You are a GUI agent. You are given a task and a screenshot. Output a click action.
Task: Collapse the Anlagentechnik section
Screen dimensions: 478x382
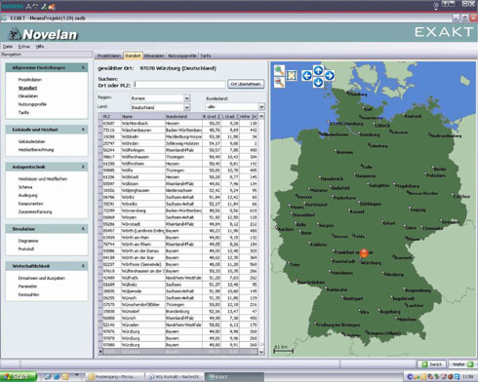83,167
